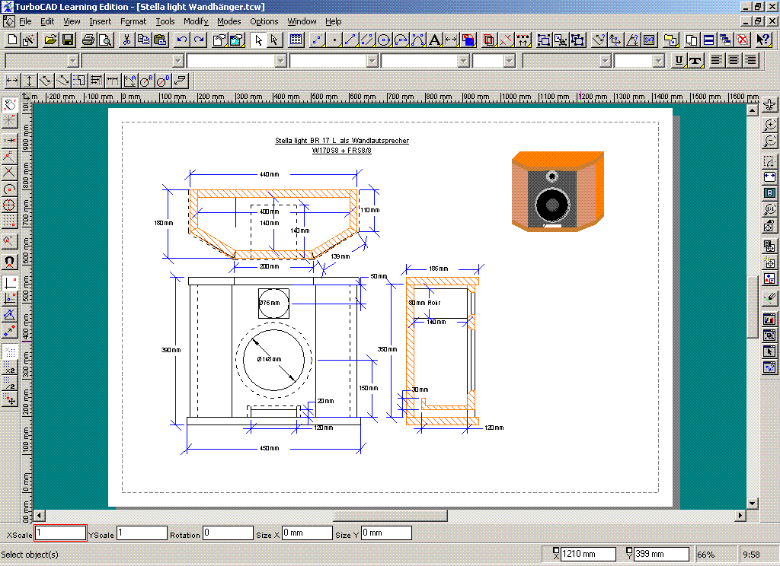
Task: Open the Modify menu
Action: 196,21
